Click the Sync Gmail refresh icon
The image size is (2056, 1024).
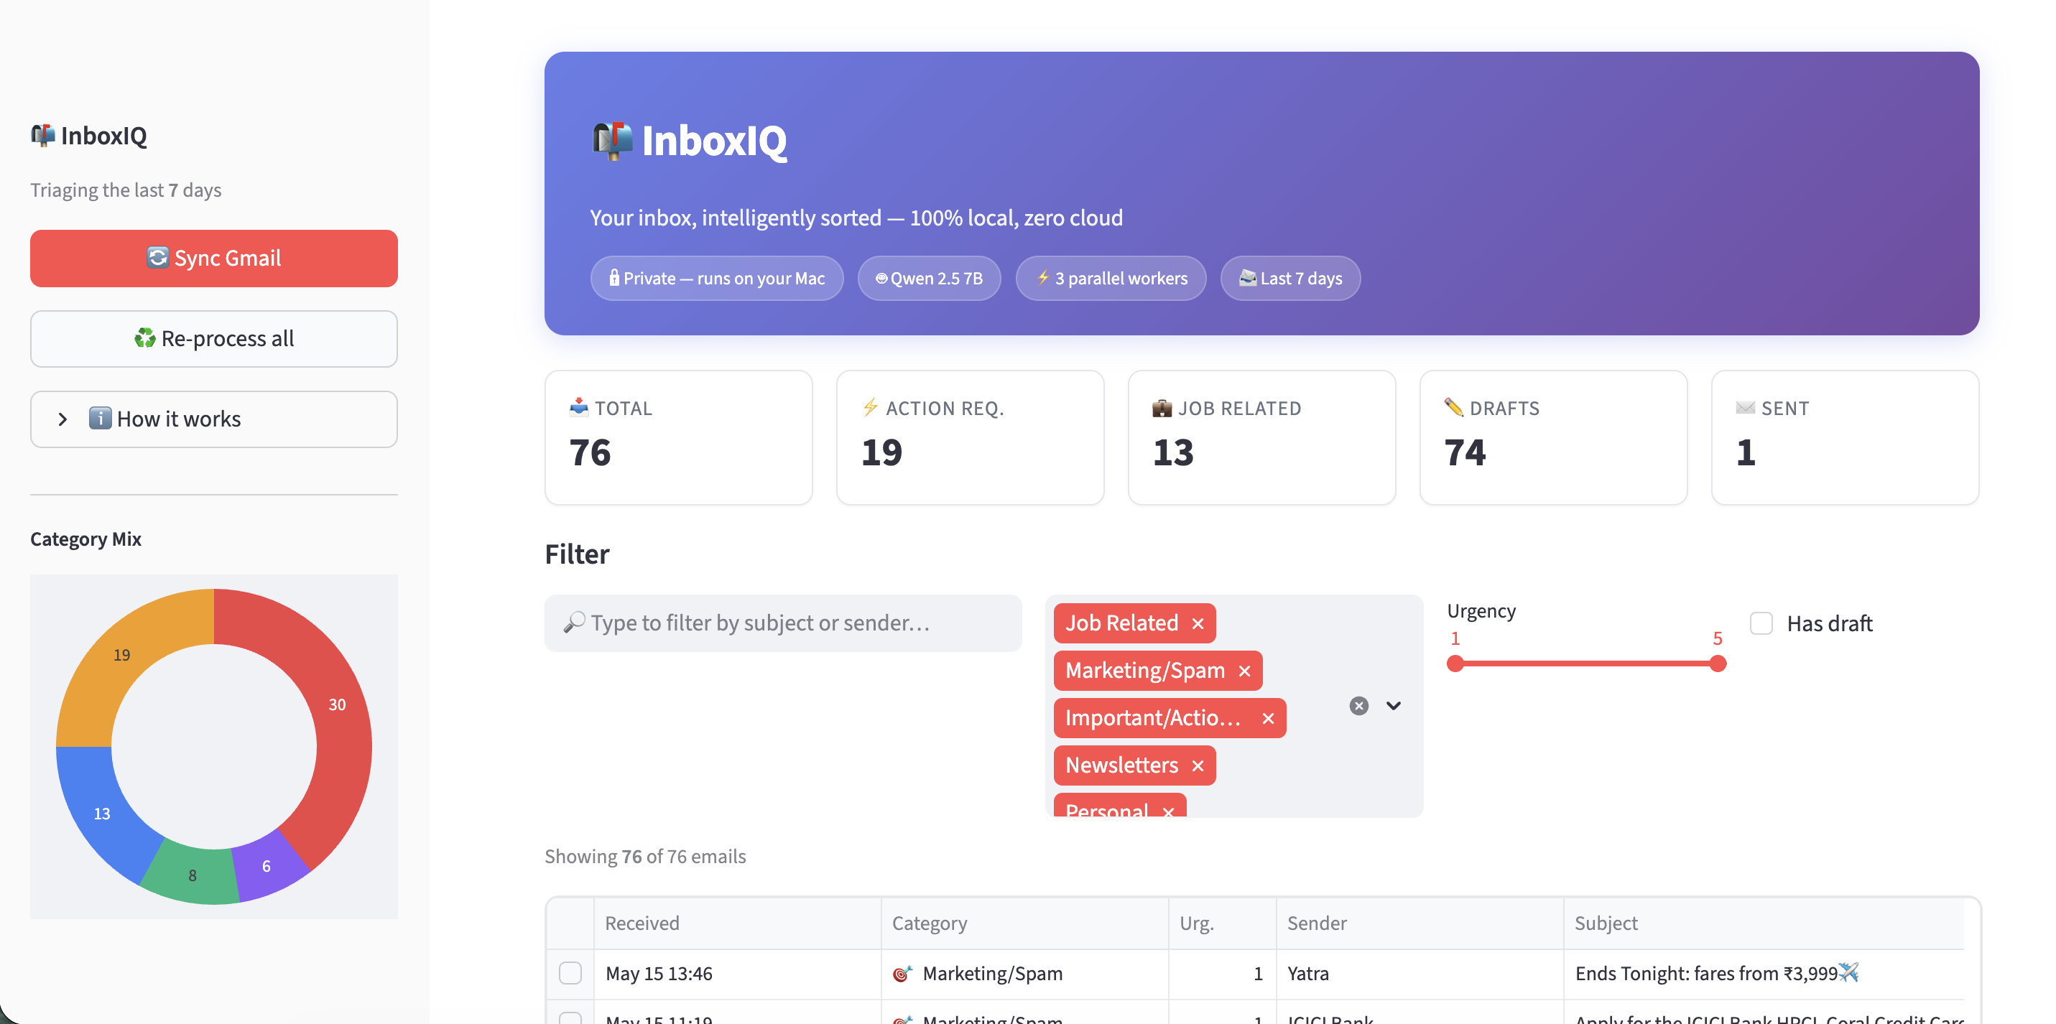pos(157,257)
